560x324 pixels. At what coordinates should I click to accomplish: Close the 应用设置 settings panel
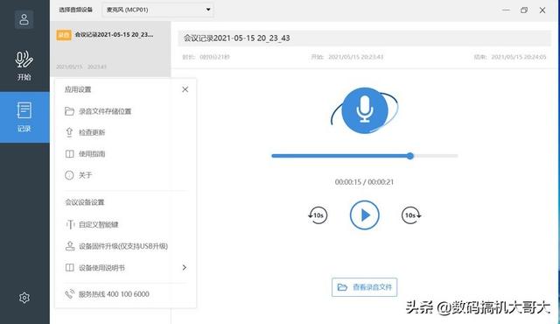(185, 89)
